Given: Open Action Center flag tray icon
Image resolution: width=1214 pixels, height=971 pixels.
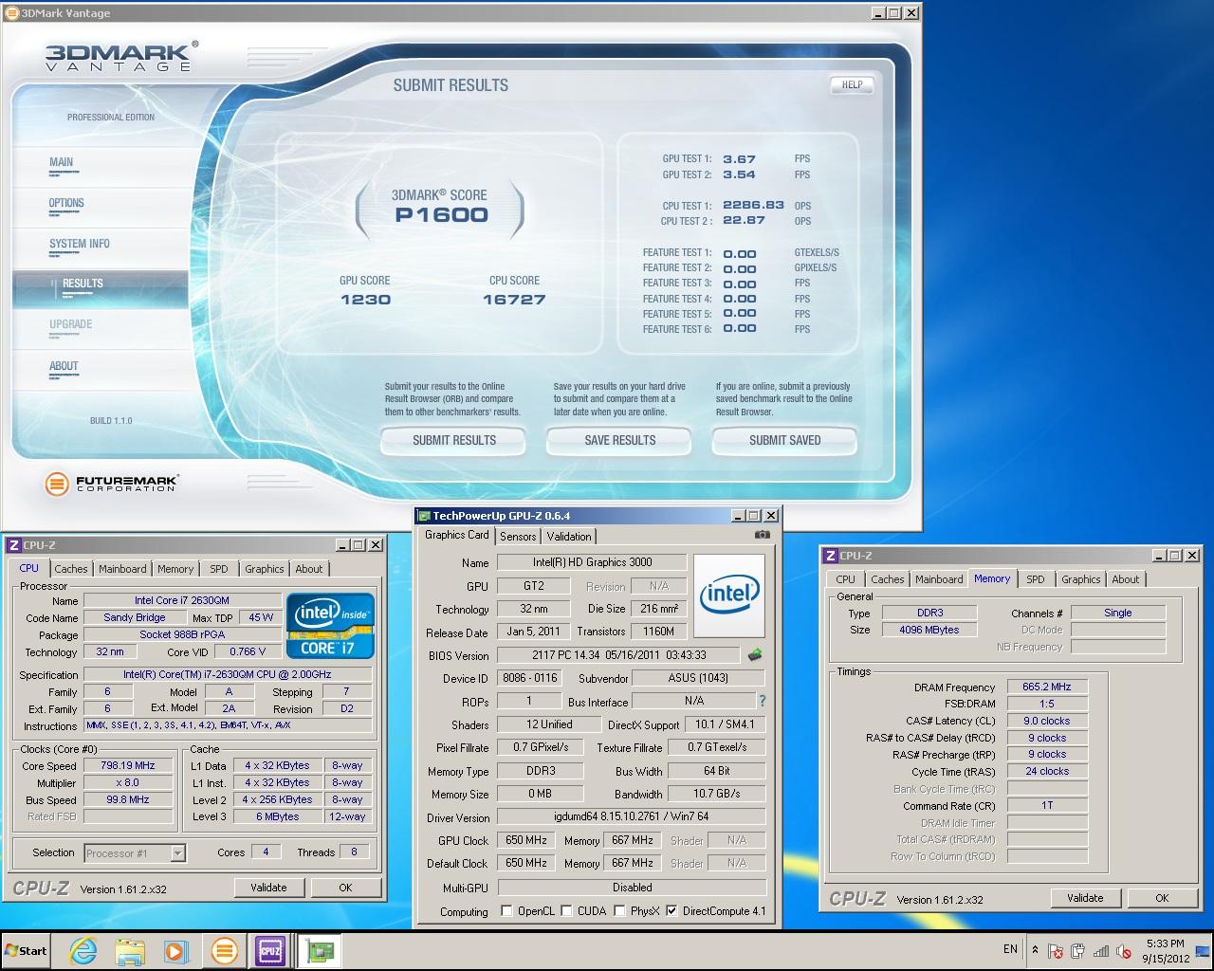Looking at the screenshot, I should tap(1057, 950).
